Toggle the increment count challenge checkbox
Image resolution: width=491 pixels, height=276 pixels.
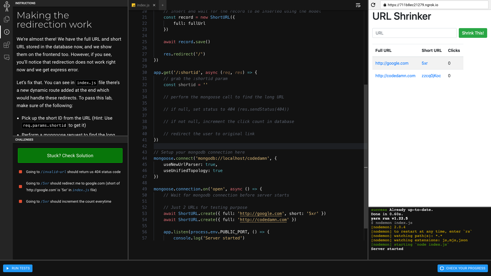(20, 201)
